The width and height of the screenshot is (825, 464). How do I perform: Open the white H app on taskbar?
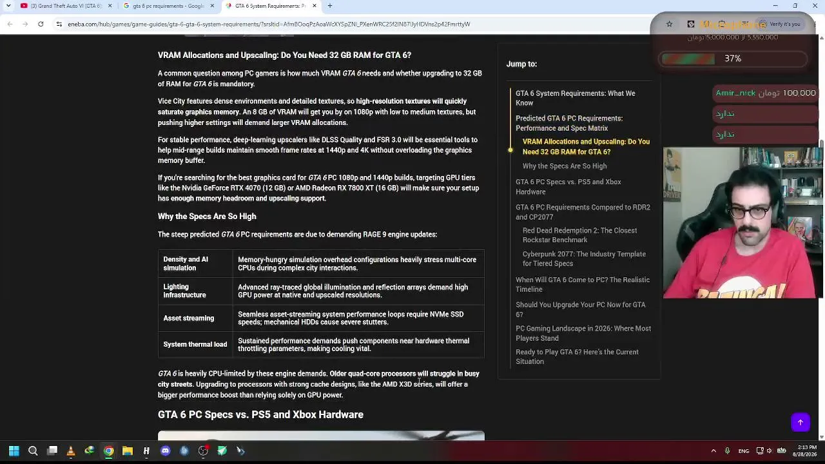click(146, 451)
